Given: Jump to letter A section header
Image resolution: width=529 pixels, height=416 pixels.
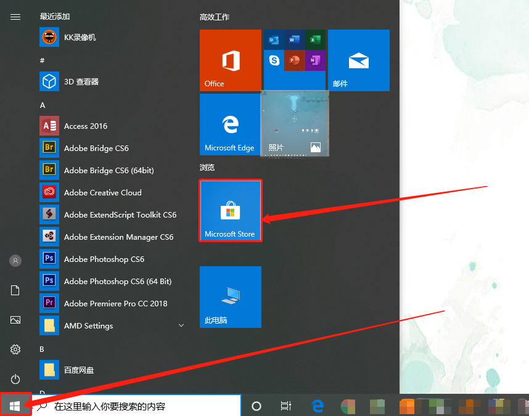Looking at the screenshot, I should (43, 105).
